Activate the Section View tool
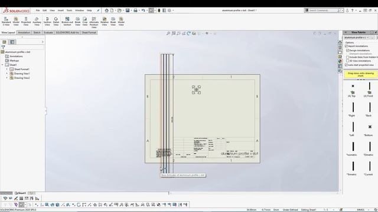 [x=47, y=21]
